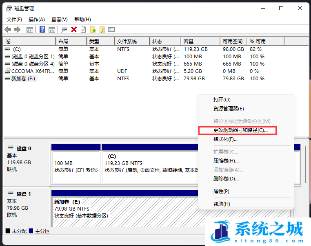
Task: Click the drive icon of 新加卷 (E:) row
Action: 7,78
